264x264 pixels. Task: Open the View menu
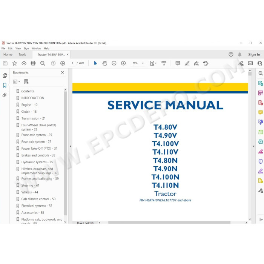18,49
